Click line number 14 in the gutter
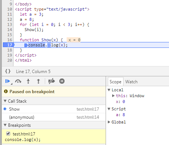Screen dimensions: 169x145 [x=9, y=30]
